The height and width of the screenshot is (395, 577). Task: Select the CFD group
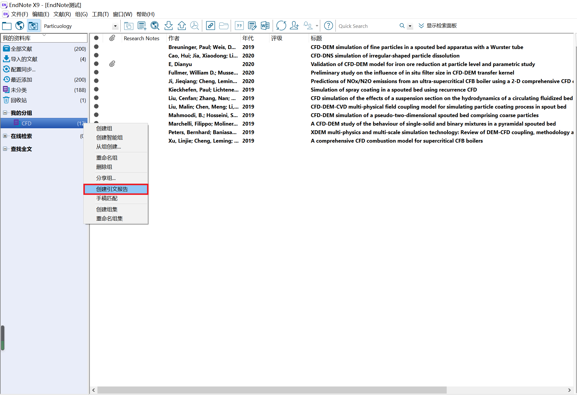44,123
